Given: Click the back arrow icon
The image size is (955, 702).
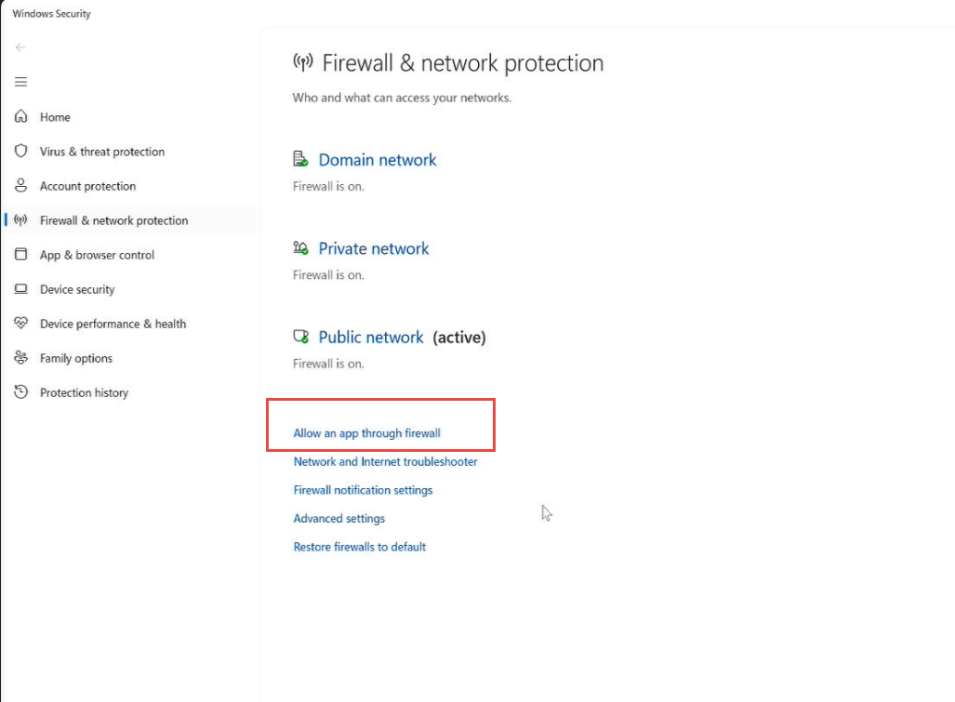Looking at the screenshot, I should [x=20, y=47].
